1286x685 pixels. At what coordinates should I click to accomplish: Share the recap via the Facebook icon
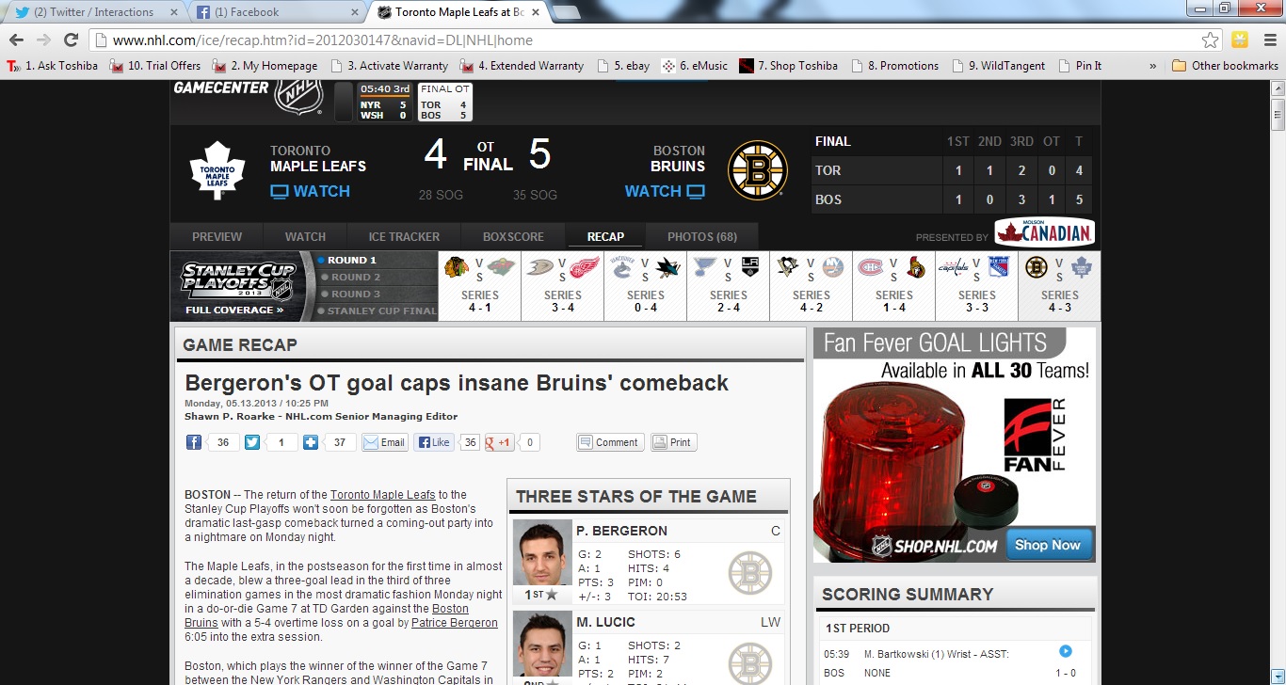[x=193, y=442]
